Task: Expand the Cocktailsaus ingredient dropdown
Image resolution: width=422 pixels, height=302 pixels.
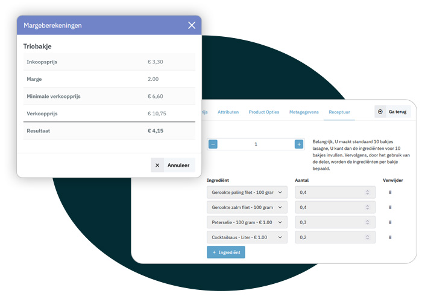Action: click(247, 237)
